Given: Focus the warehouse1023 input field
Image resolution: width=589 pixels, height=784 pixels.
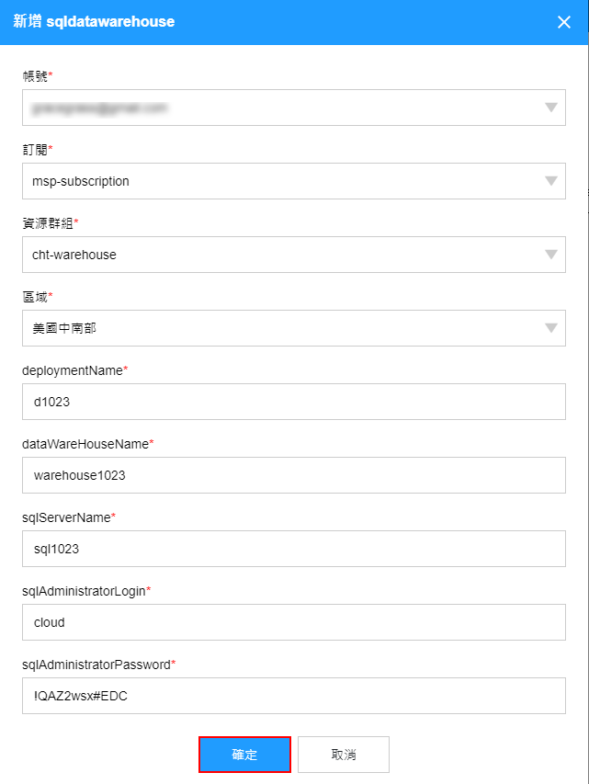Looking at the screenshot, I should pyautogui.click(x=294, y=475).
